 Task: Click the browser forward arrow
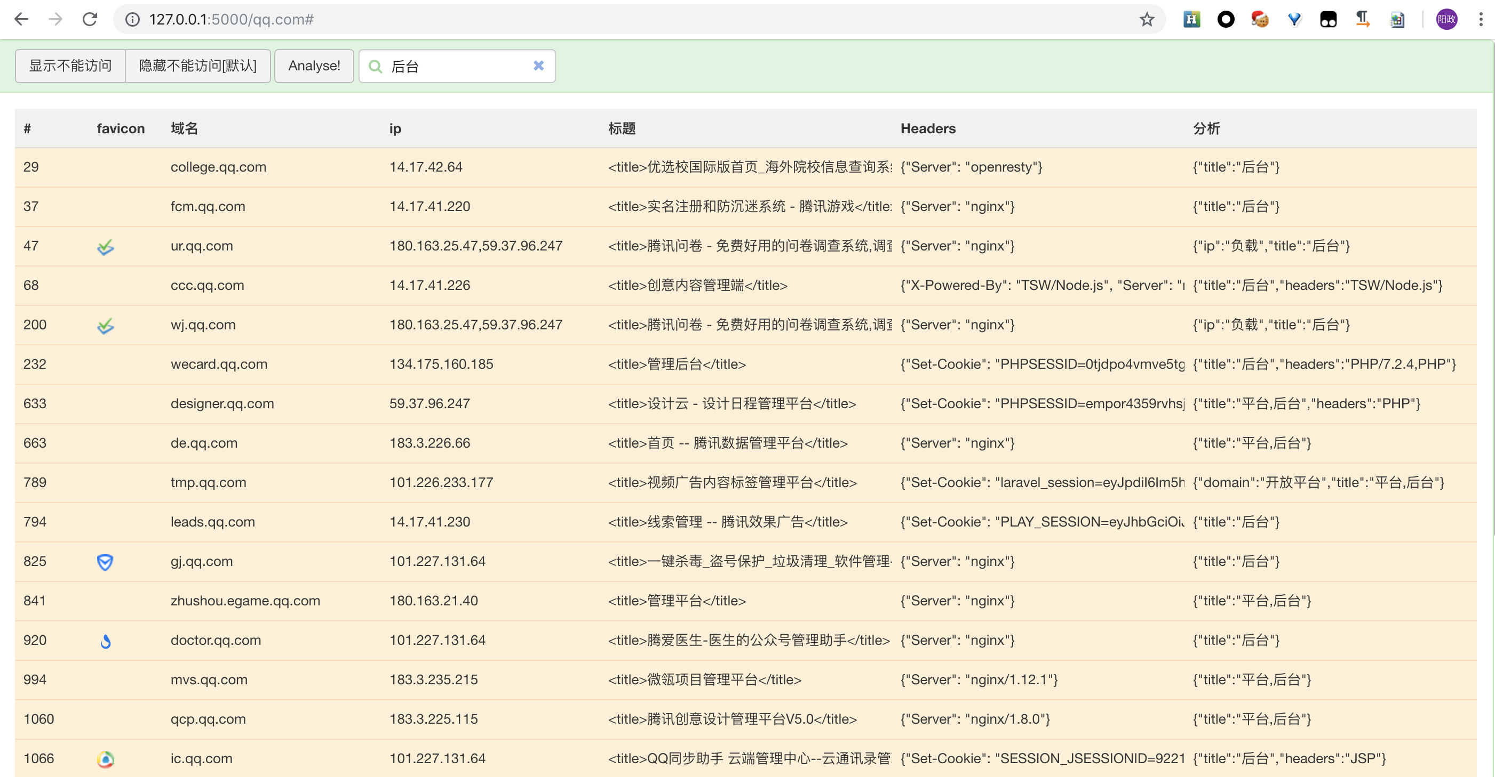pyautogui.click(x=55, y=19)
